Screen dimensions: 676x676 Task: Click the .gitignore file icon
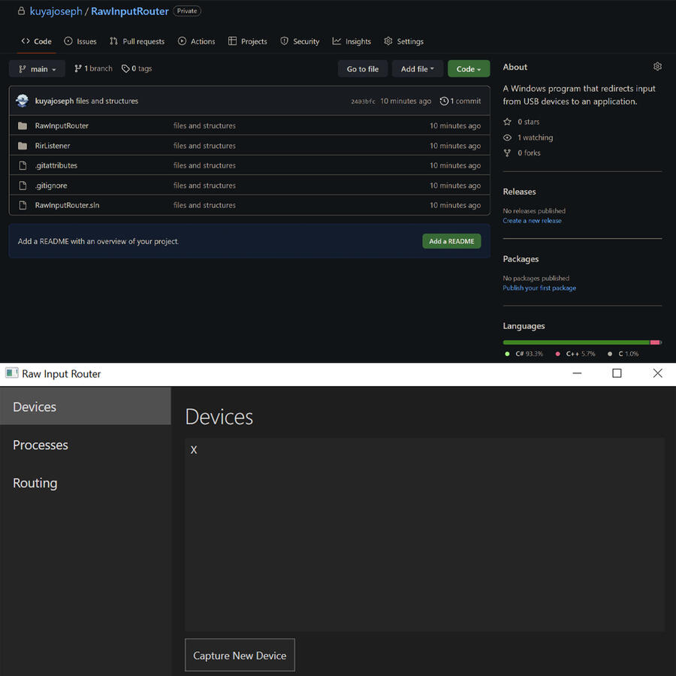(23, 186)
